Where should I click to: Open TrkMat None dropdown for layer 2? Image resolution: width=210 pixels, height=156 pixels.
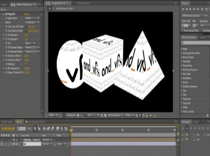click(x=61, y=144)
